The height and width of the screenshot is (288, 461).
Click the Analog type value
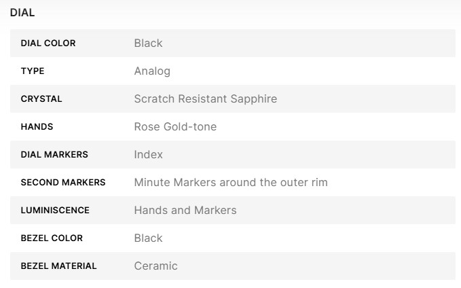(x=152, y=71)
